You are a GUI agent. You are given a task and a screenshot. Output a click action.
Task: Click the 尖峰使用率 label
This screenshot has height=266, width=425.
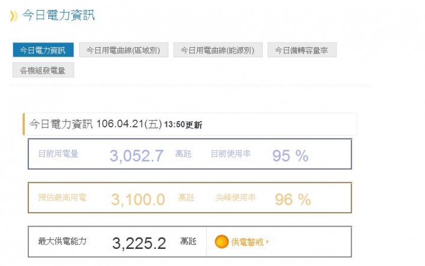[x=236, y=198]
